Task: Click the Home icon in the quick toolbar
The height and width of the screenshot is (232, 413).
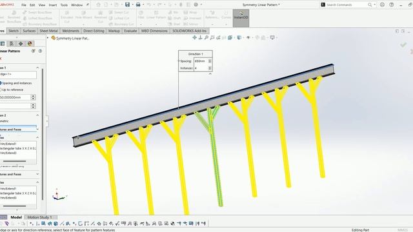Action: [98, 5]
